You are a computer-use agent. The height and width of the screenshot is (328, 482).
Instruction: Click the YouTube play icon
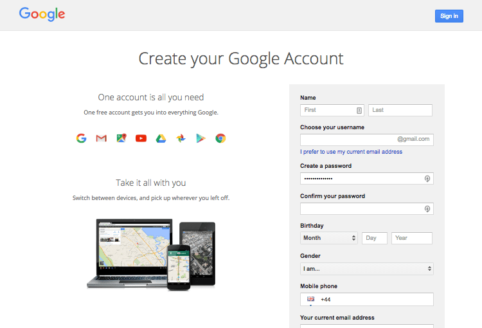[141, 138]
